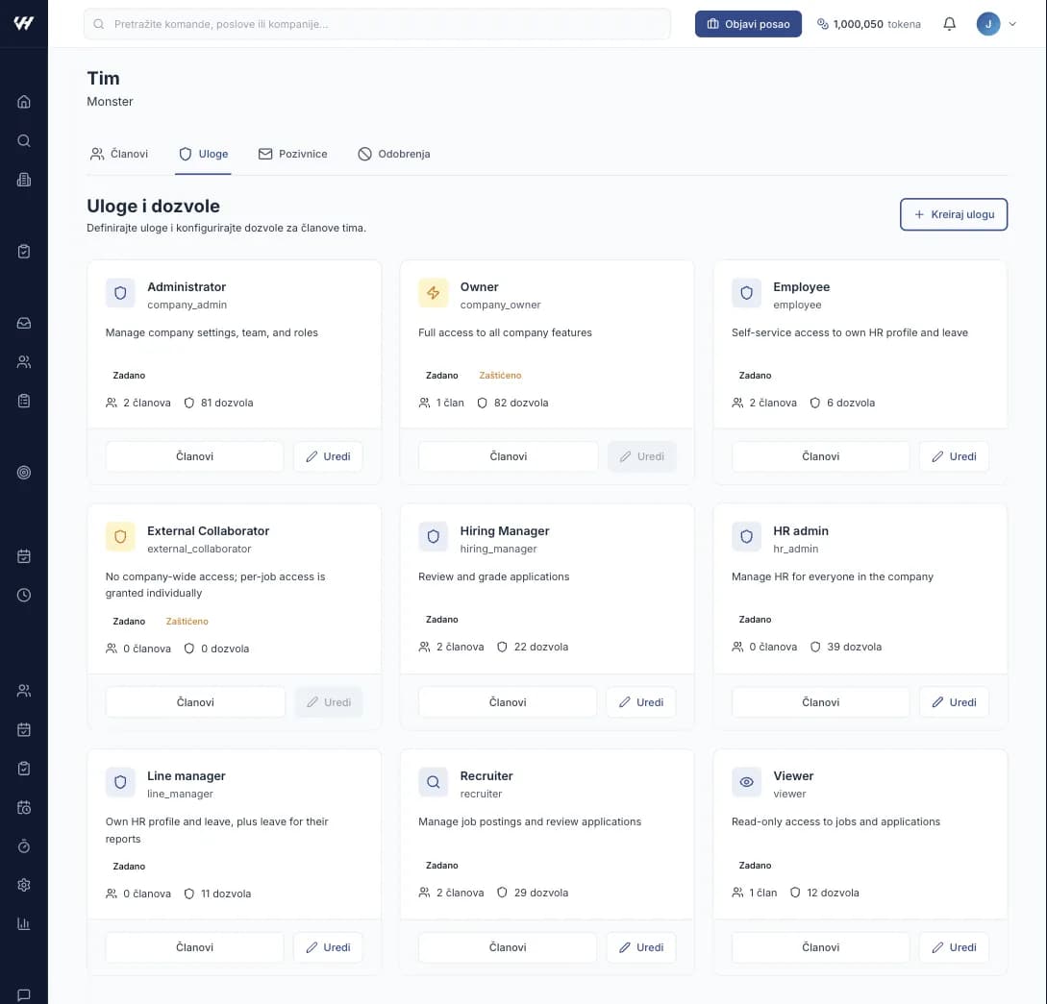Edit the Hiring Manager role
Image resolution: width=1047 pixels, height=1004 pixels.
pyautogui.click(x=641, y=701)
